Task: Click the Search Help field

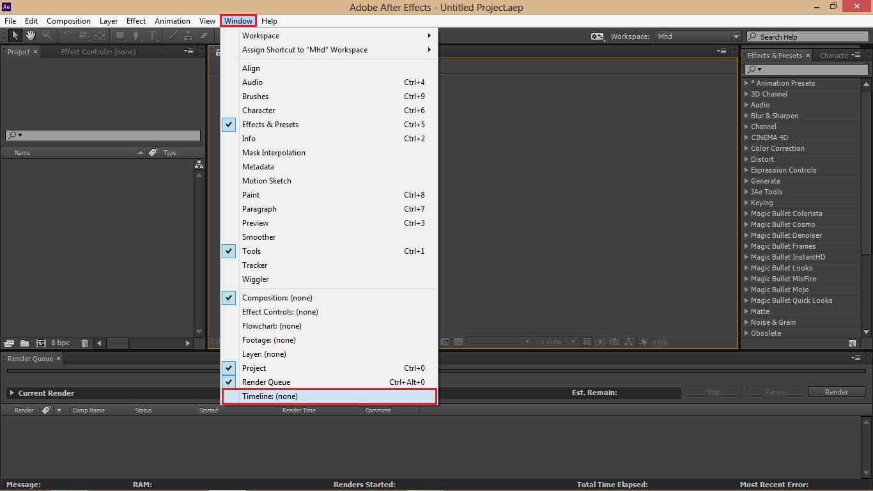Action: [x=807, y=36]
